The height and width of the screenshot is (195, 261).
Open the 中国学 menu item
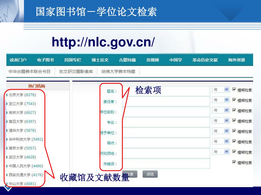176,60
